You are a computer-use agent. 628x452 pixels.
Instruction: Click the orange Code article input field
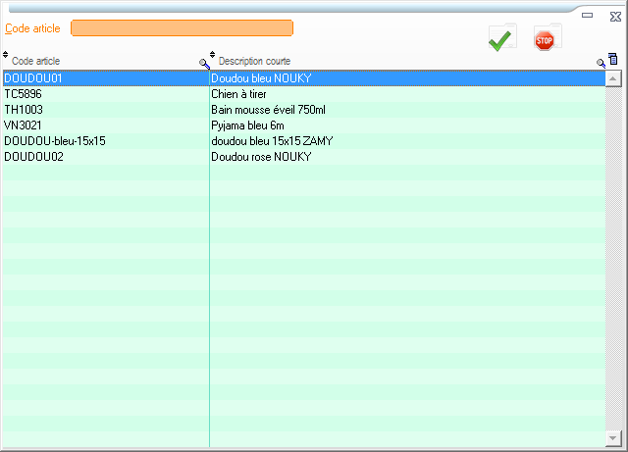(x=182, y=28)
